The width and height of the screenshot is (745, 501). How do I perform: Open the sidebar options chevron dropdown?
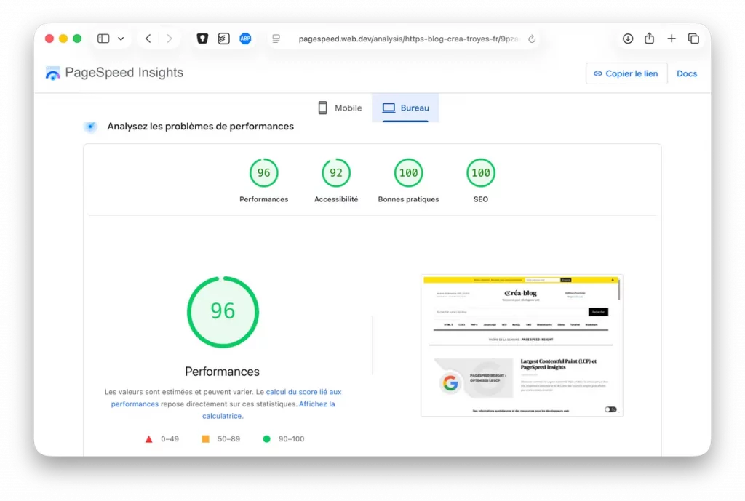121,39
